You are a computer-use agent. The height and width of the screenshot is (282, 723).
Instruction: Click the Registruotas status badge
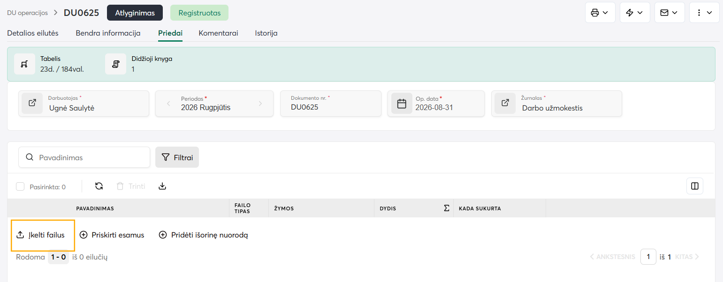(x=199, y=13)
